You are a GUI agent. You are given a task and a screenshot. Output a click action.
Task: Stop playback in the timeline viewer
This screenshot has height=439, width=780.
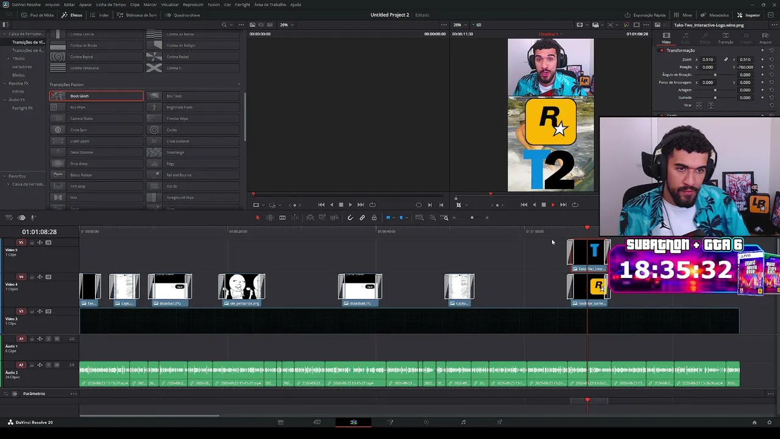click(x=544, y=205)
